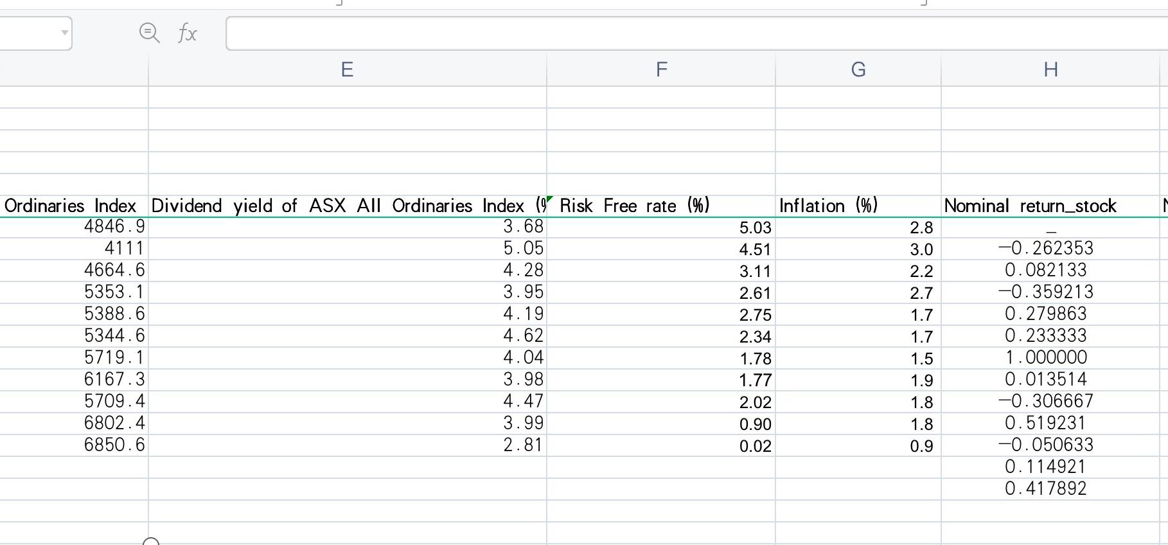This screenshot has height=545, width=1168.
Task: Select dividend yield cell 3.99
Action: pos(348,424)
